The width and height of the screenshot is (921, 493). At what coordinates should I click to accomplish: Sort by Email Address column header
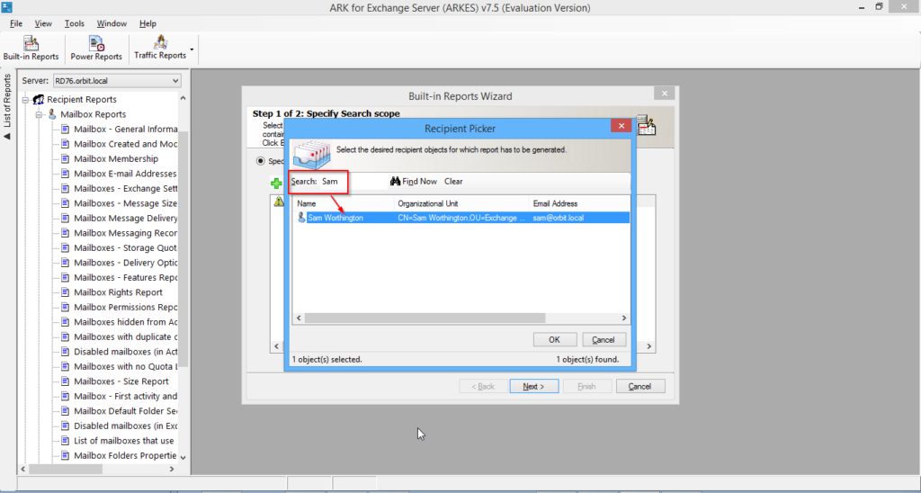pyautogui.click(x=580, y=204)
